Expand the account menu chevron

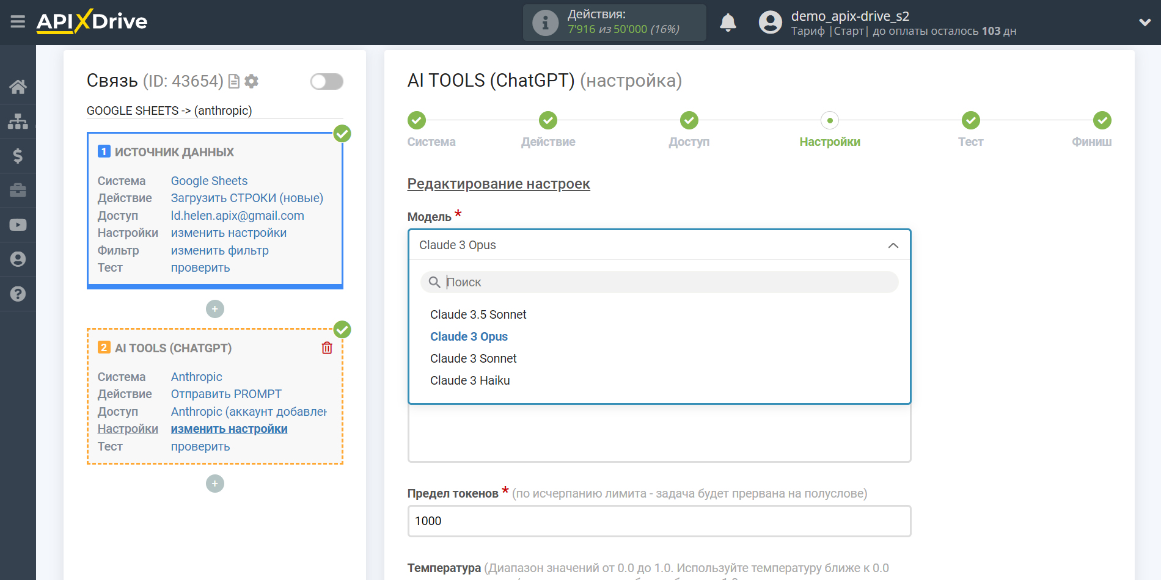click(1145, 23)
